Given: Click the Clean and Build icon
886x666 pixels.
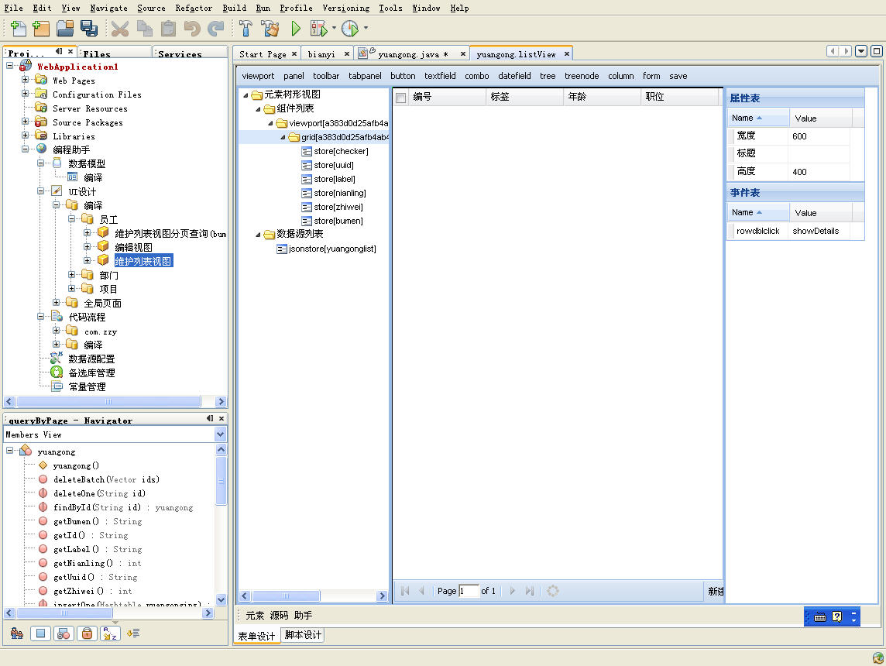Looking at the screenshot, I should (269, 28).
